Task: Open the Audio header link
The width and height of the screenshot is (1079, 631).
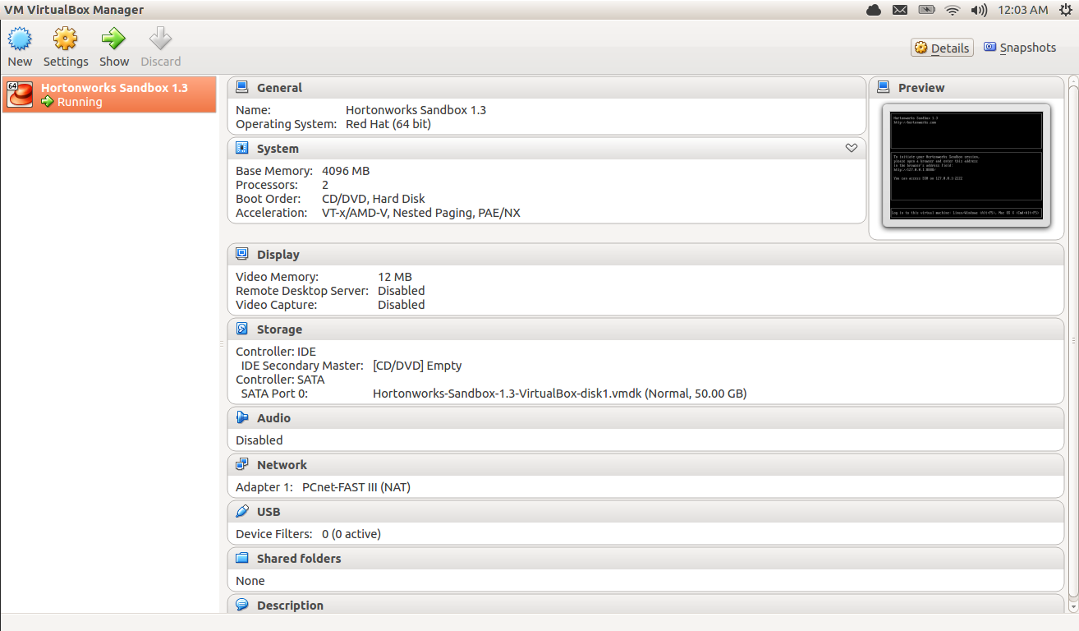Action: tap(273, 418)
